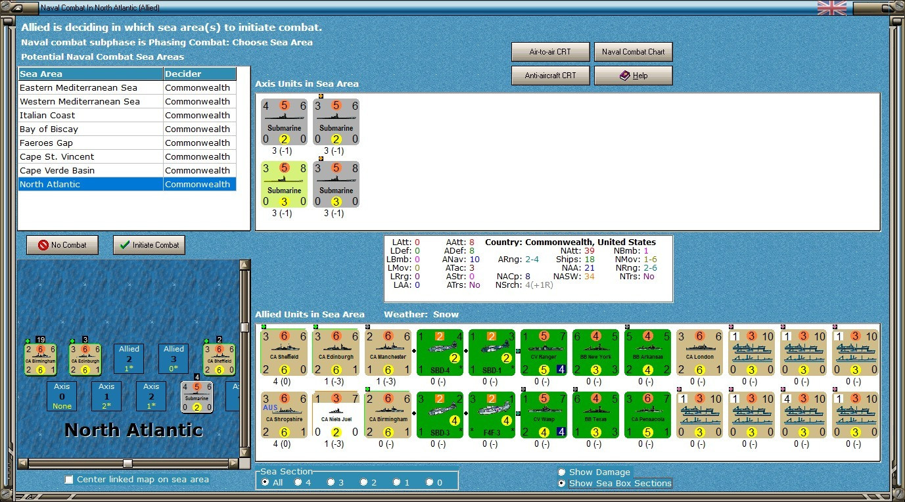Choose the Faeroes Gap sea area
This screenshot has height=502, width=905.
coord(127,143)
